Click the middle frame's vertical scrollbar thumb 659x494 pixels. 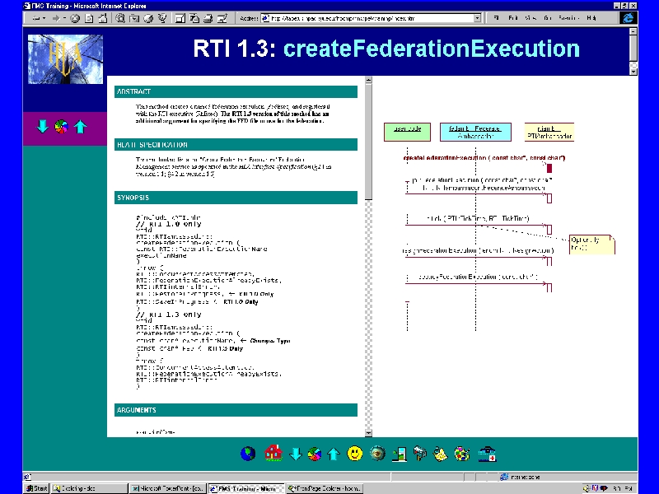click(368, 141)
